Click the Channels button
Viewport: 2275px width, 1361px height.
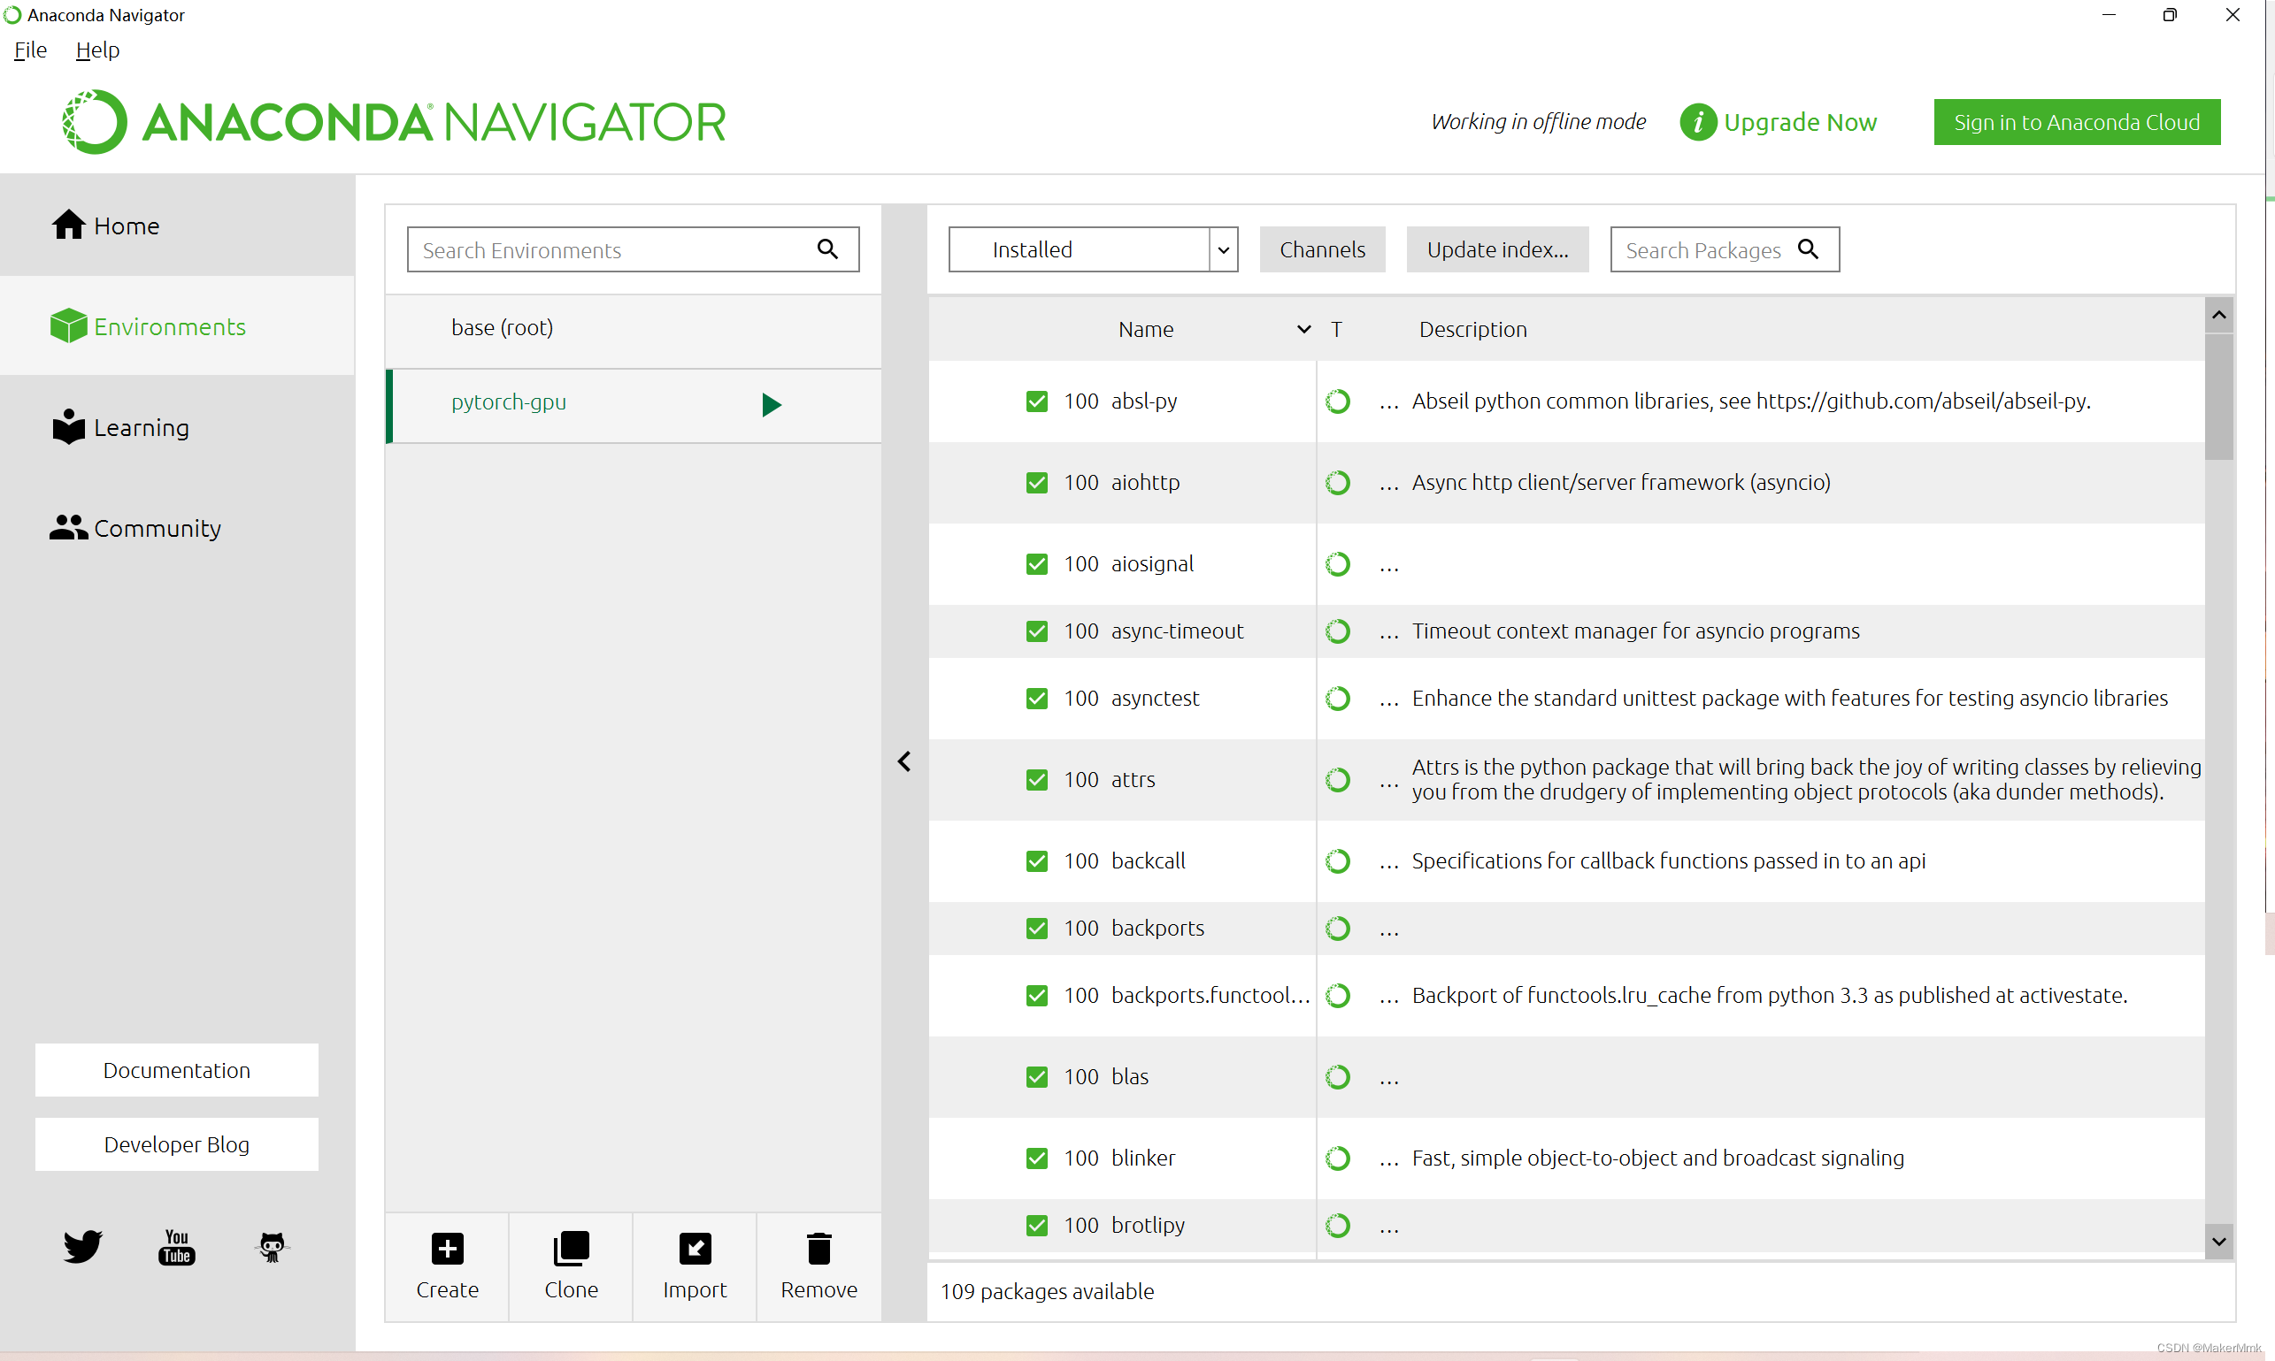tap(1321, 249)
